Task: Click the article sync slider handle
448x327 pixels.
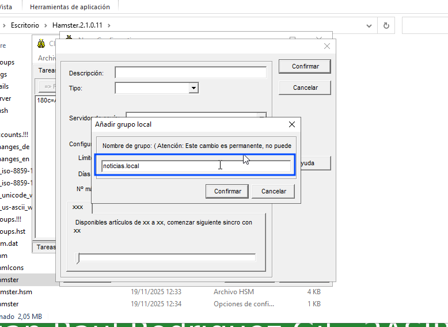Action: [77, 257]
